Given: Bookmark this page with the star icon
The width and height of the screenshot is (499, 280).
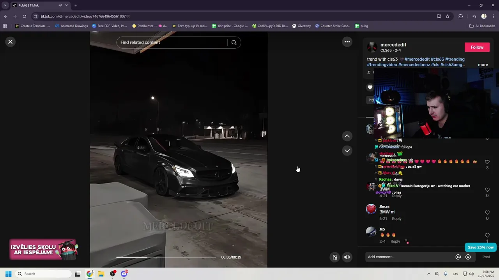Looking at the screenshot, I should pyautogui.click(x=448, y=16).
